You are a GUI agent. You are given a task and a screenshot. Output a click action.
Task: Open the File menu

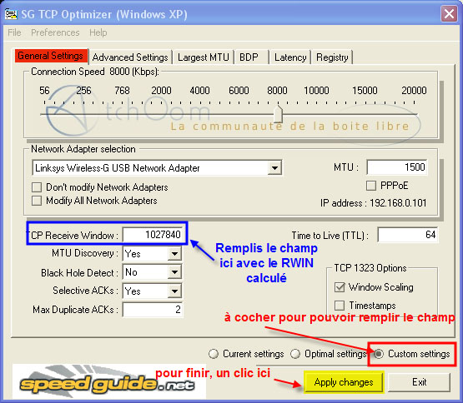click(14, 32)
